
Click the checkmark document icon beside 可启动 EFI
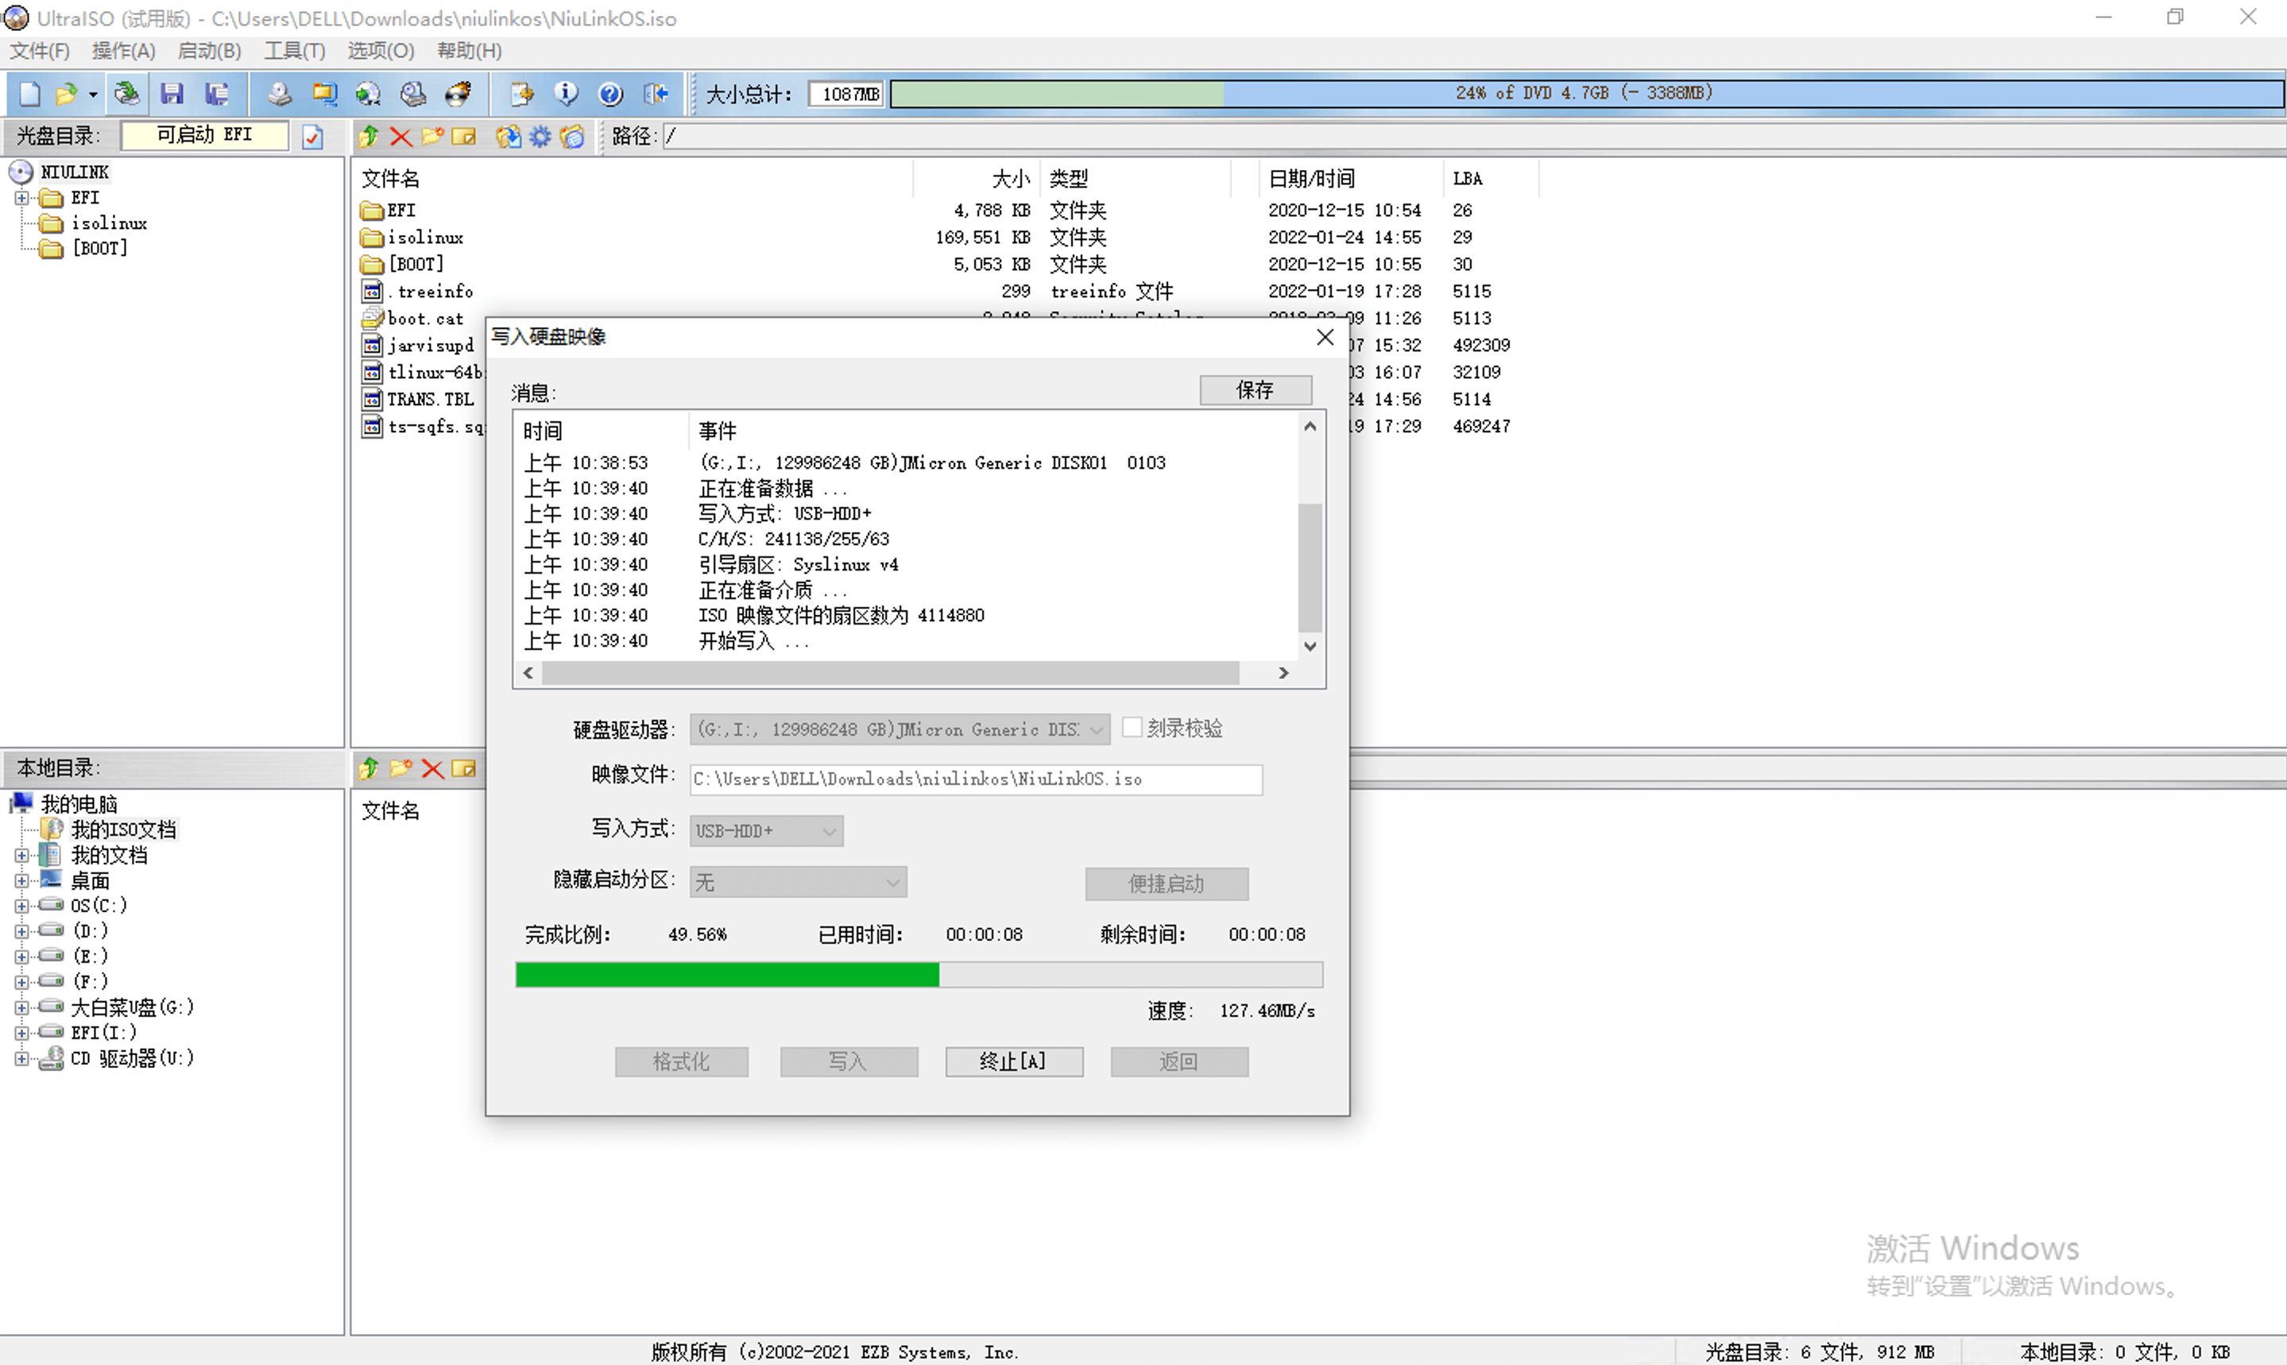[x=313, y=137]
